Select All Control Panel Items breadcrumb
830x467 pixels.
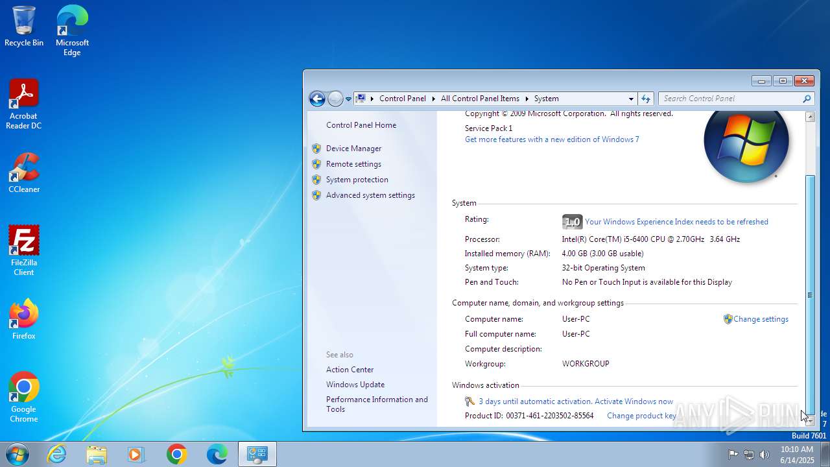click(x=480, y=99)
